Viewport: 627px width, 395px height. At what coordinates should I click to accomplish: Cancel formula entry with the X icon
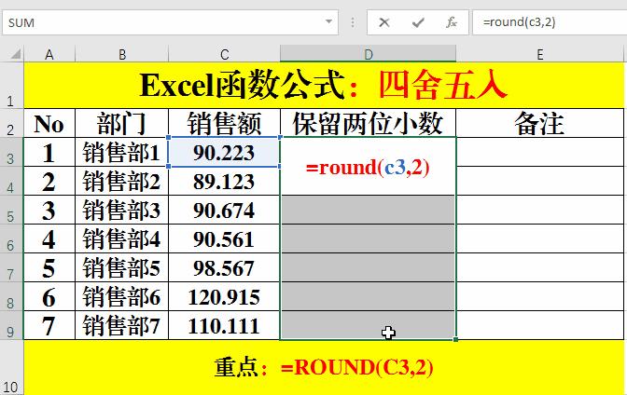pos(383,22)
